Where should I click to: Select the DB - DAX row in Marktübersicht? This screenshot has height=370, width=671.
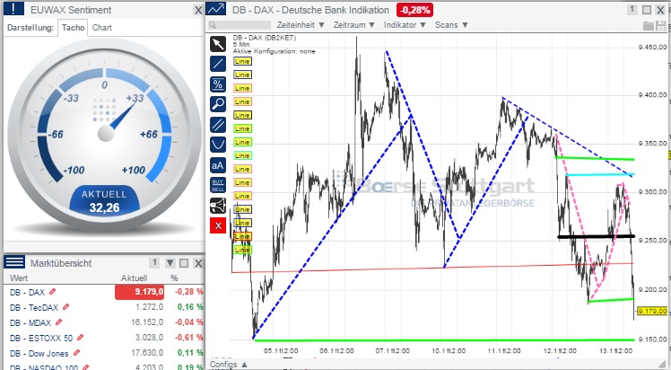pos(104,292)
